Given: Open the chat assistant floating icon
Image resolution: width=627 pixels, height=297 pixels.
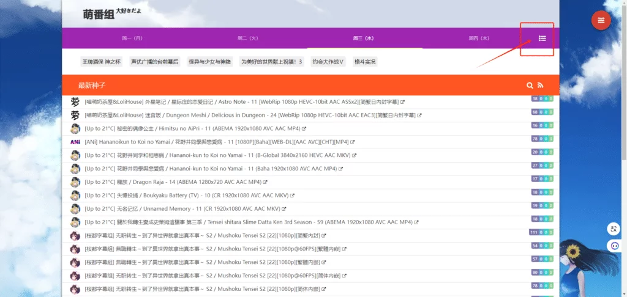Looking at the screenshot, I should click(x=613, y=246).
